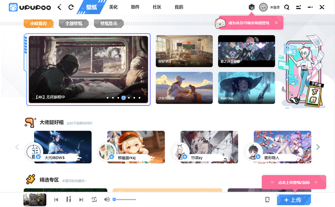The width and height of the screenshot is (335, 207).
Task: Expand more creators with the right arrow
Action: click(318, 147)
